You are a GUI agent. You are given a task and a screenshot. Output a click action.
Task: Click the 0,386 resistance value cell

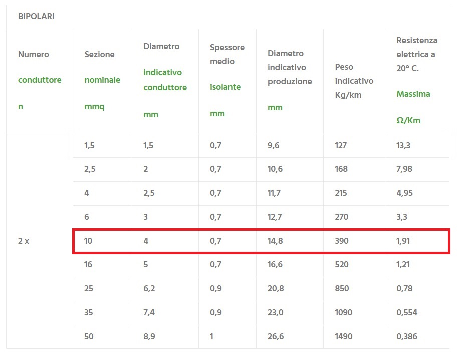coord(407,336)
